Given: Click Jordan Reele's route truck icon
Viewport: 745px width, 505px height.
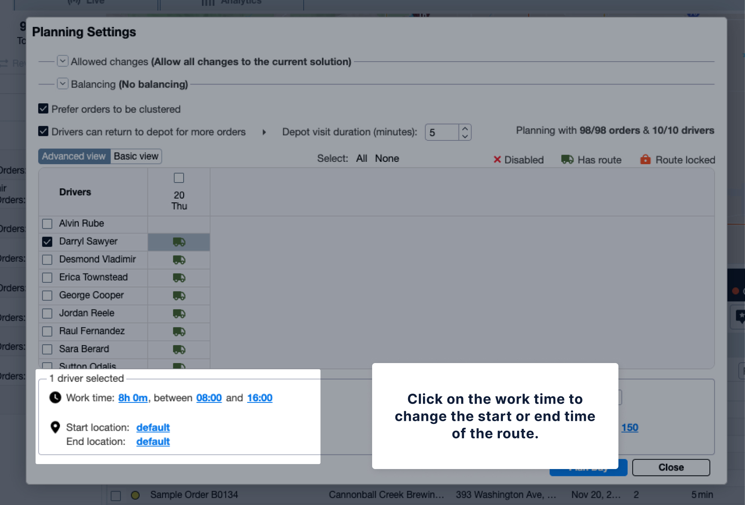Looking at the screenshot, I should tap(179, 314).
